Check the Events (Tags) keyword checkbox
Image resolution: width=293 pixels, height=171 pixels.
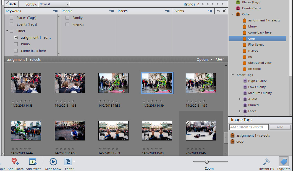click(12, 24)
